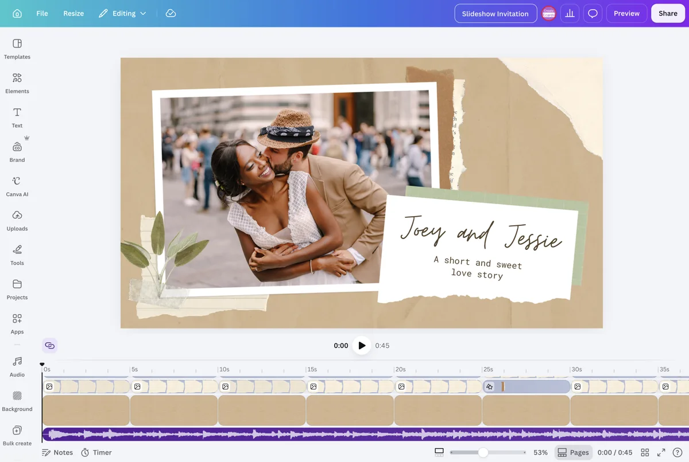The height and width of the screenshot is (462, 689).
Task: Click the 53% zoom level value
Action: (x=540, y=452)
